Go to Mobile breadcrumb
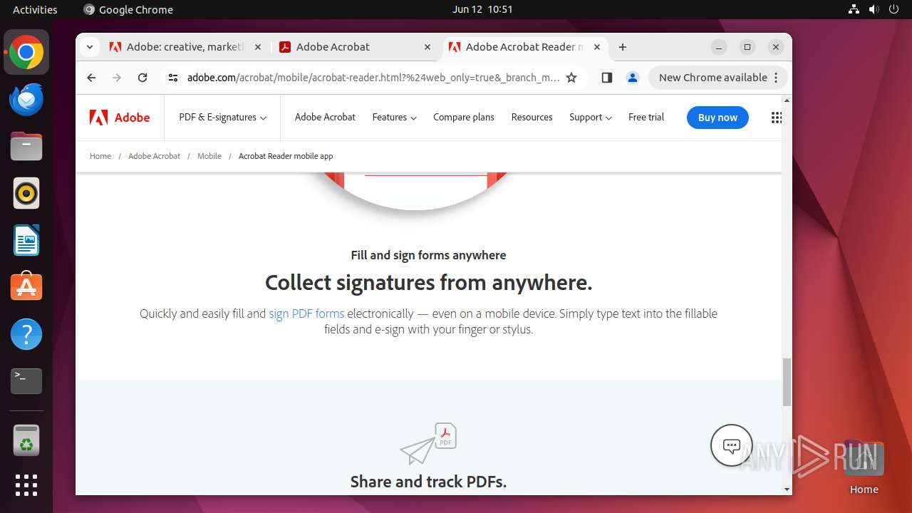 coord(209,156)
